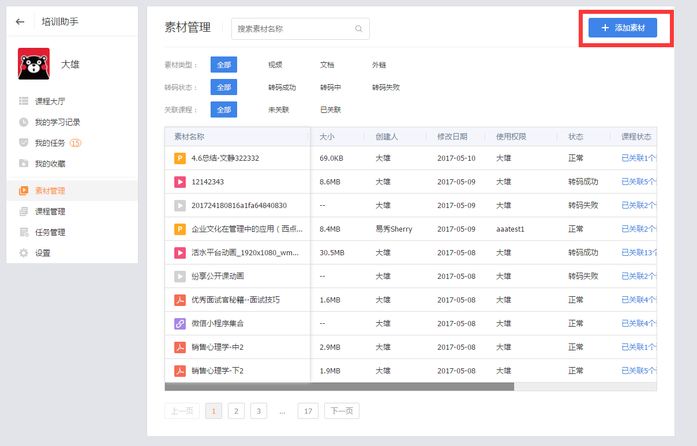Filter material type by 视频
Screen dimensions: 697x446
coord(275,65)
